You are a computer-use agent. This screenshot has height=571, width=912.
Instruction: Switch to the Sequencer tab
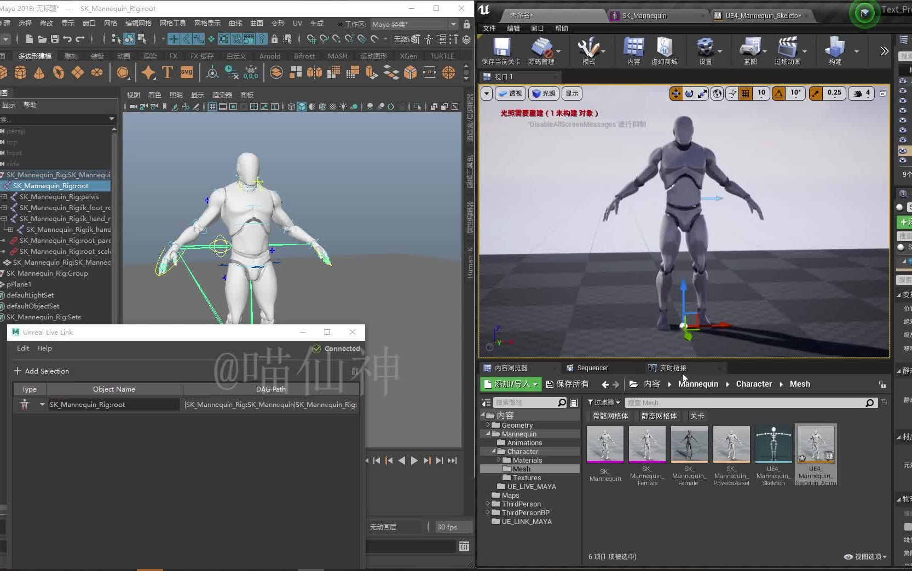click(592, 368)
